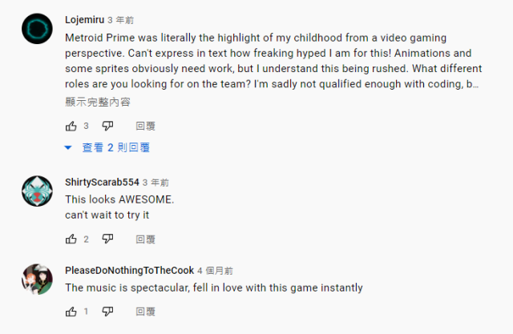This screenshot has width=513, height=334.
Task: Click Lojemiru's comment timestamp
Action: click(121, 20)
